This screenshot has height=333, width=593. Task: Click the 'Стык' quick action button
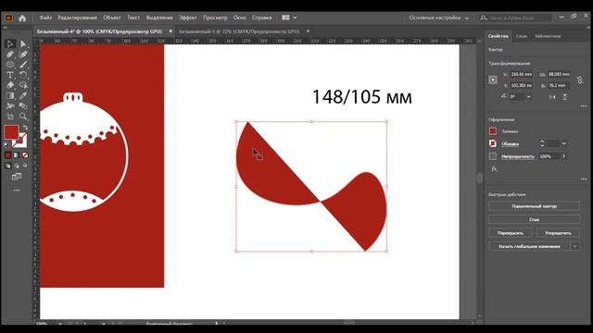pos(534,219)
